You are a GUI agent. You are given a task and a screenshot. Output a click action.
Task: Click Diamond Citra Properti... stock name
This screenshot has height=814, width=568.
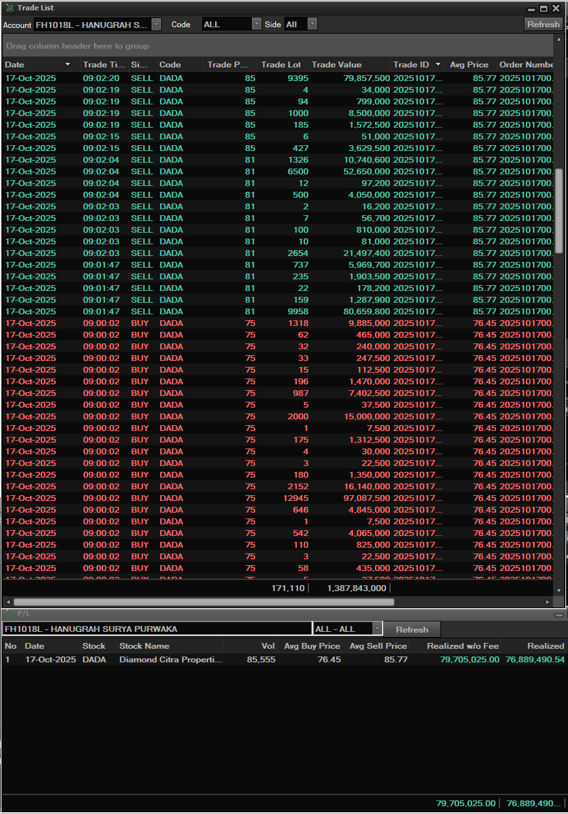pyautogui.click(x=170, y=660)
